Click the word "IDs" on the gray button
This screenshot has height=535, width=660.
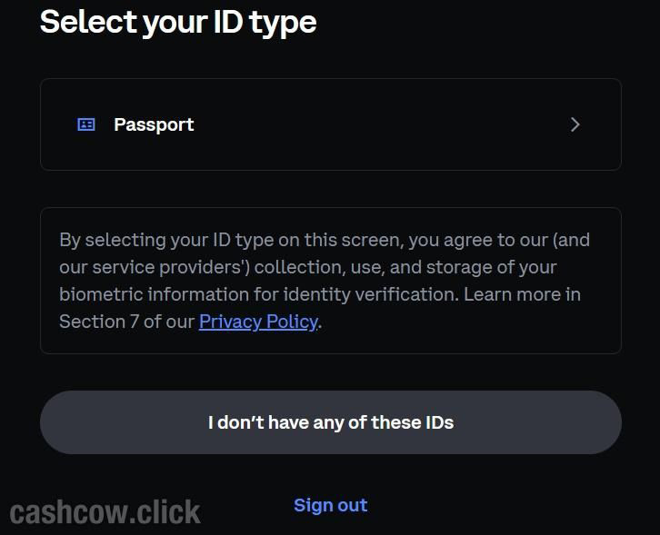(437, 422)
